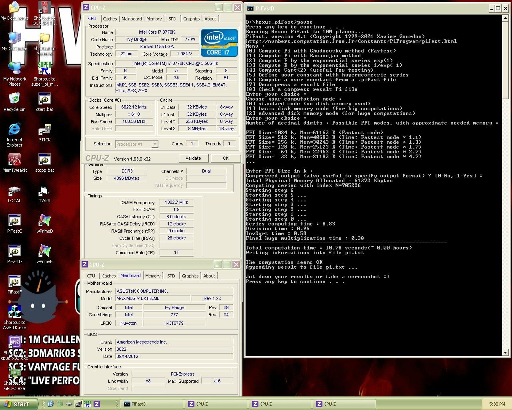Image resolution: width=512 pixels, height=410 pixels.
Task: Open Caches tab in mainboard CPU-Z window
Action: (x=109, y=276)
